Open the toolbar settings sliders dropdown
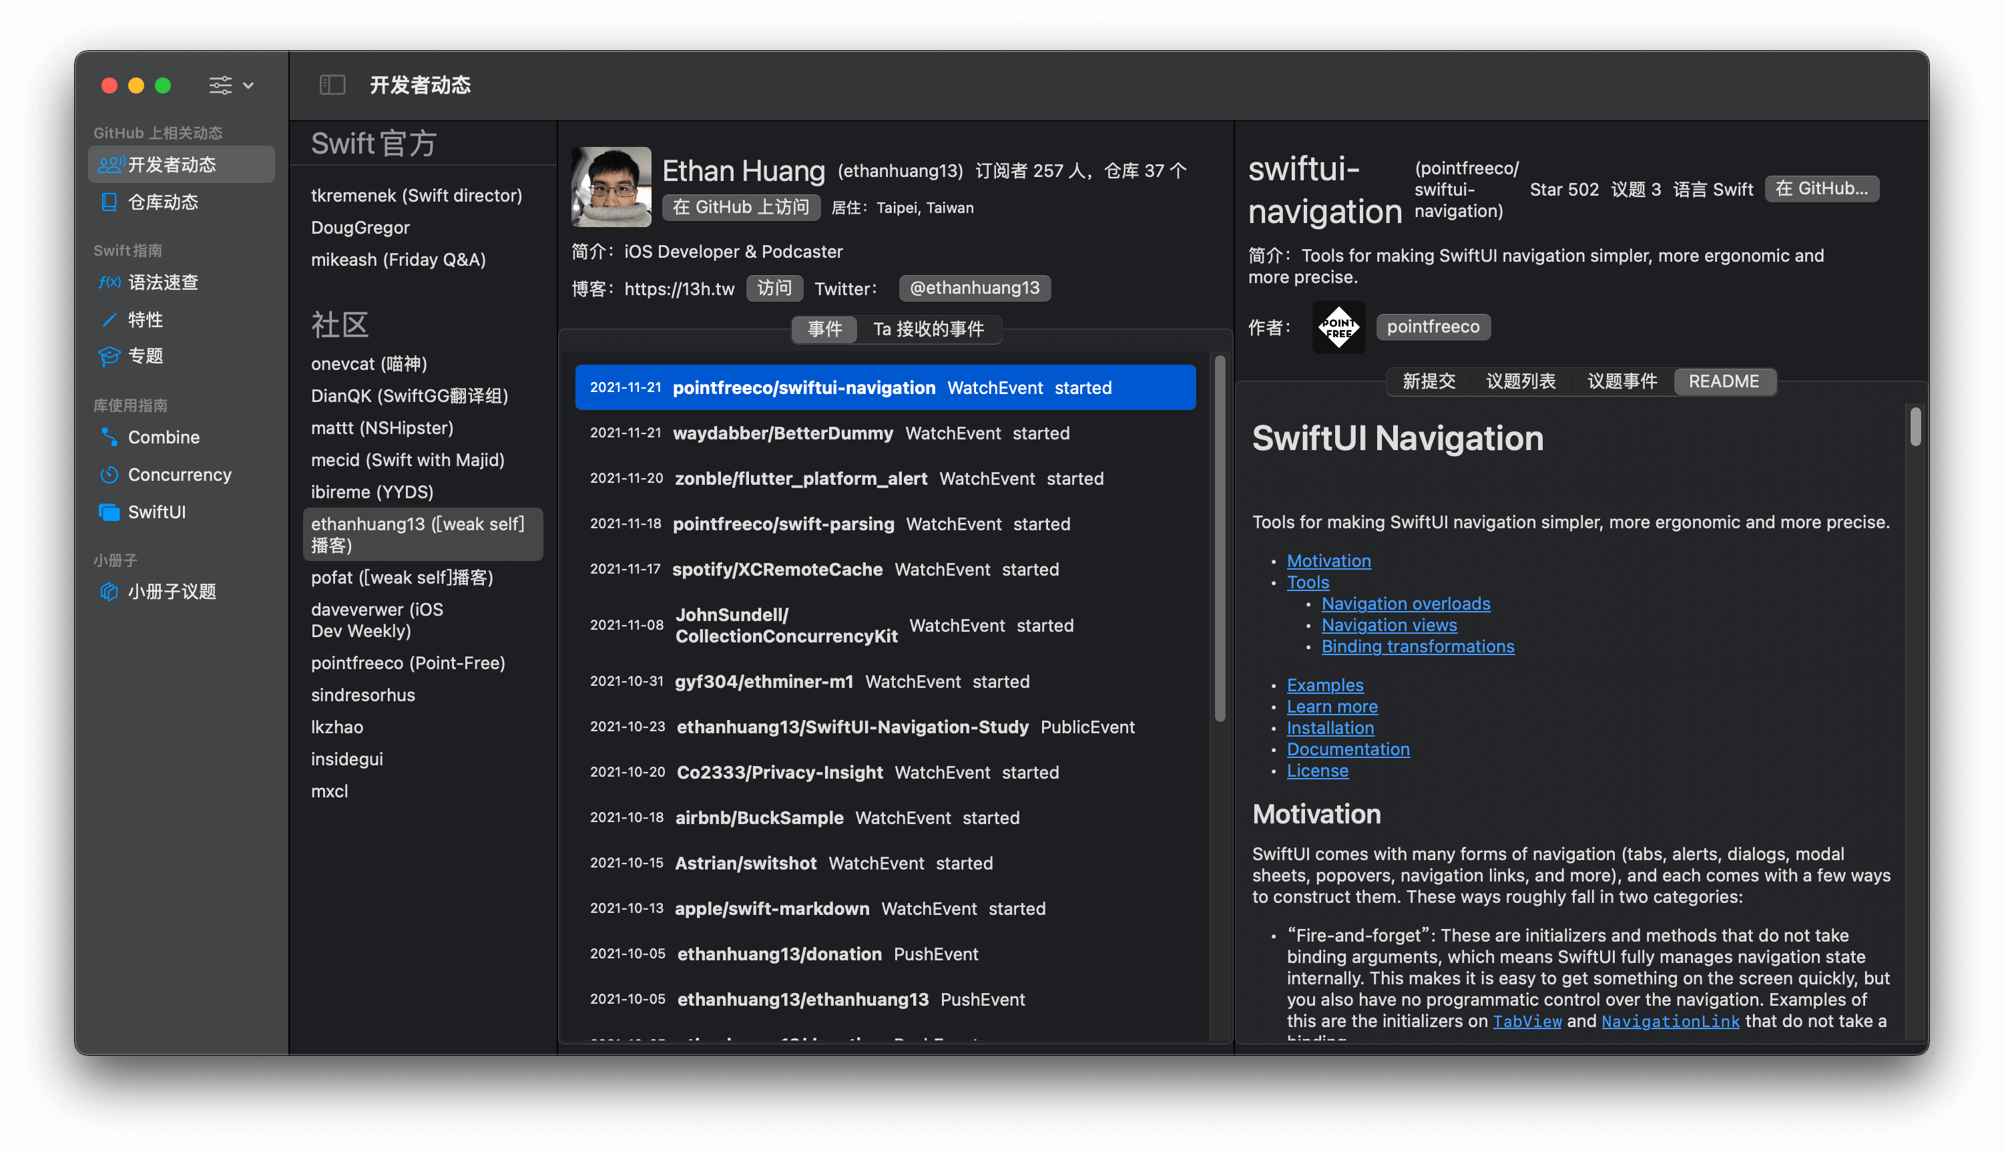2004x1154 pixels. point(230,85)
